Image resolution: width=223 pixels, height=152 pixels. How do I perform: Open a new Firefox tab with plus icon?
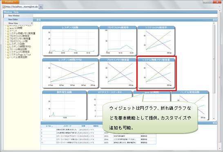point(41,7)
